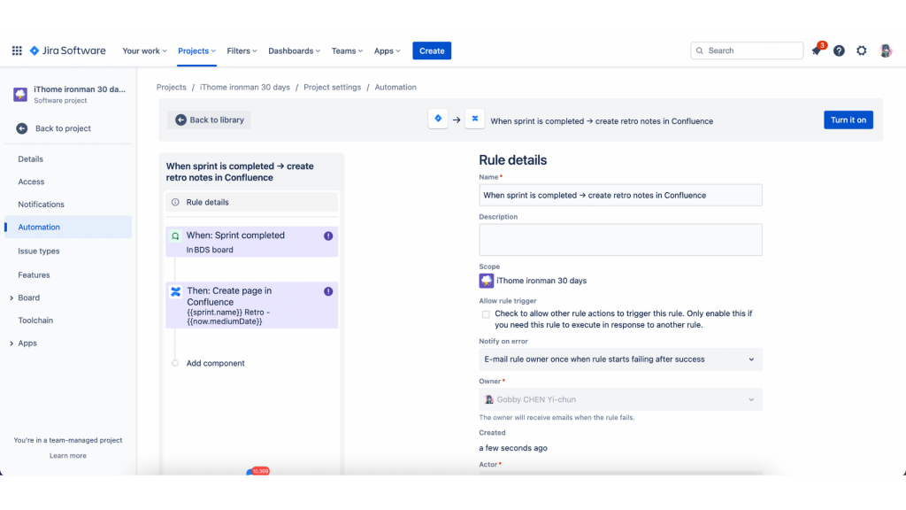Open the Teams dropdown
This screenshot has width=906, height=510.
tap(347, 50)
